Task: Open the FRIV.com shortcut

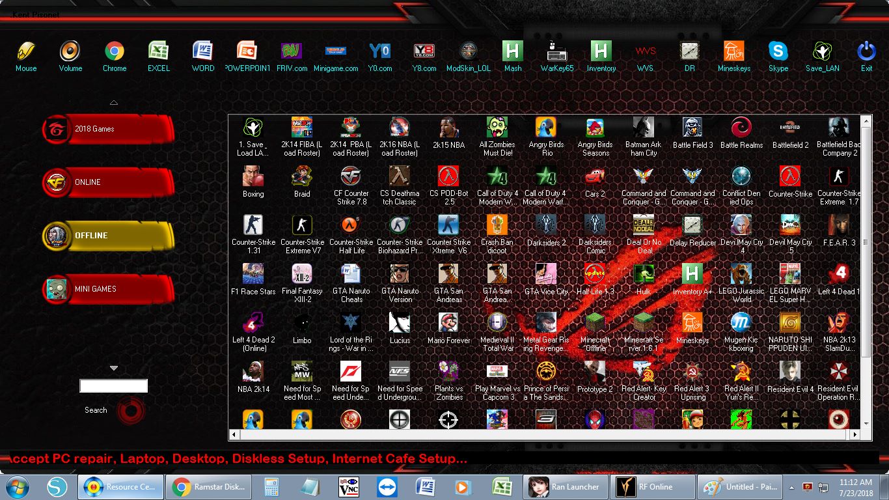Action: pos(292,56)
